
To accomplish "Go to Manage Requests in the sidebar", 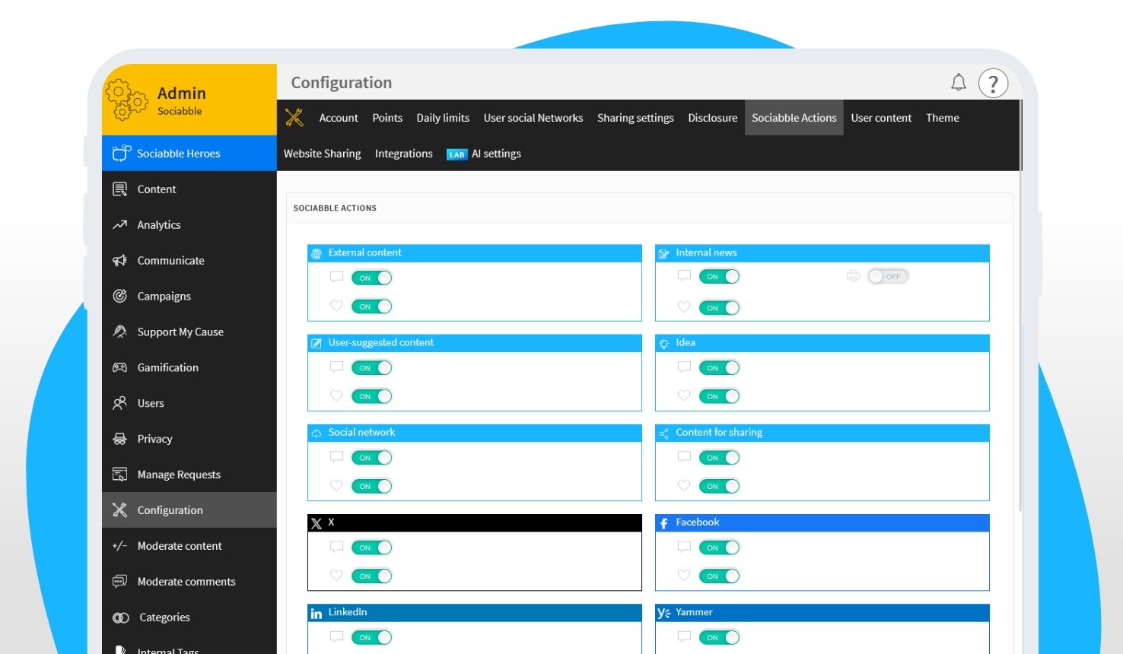I will (189, 475).
